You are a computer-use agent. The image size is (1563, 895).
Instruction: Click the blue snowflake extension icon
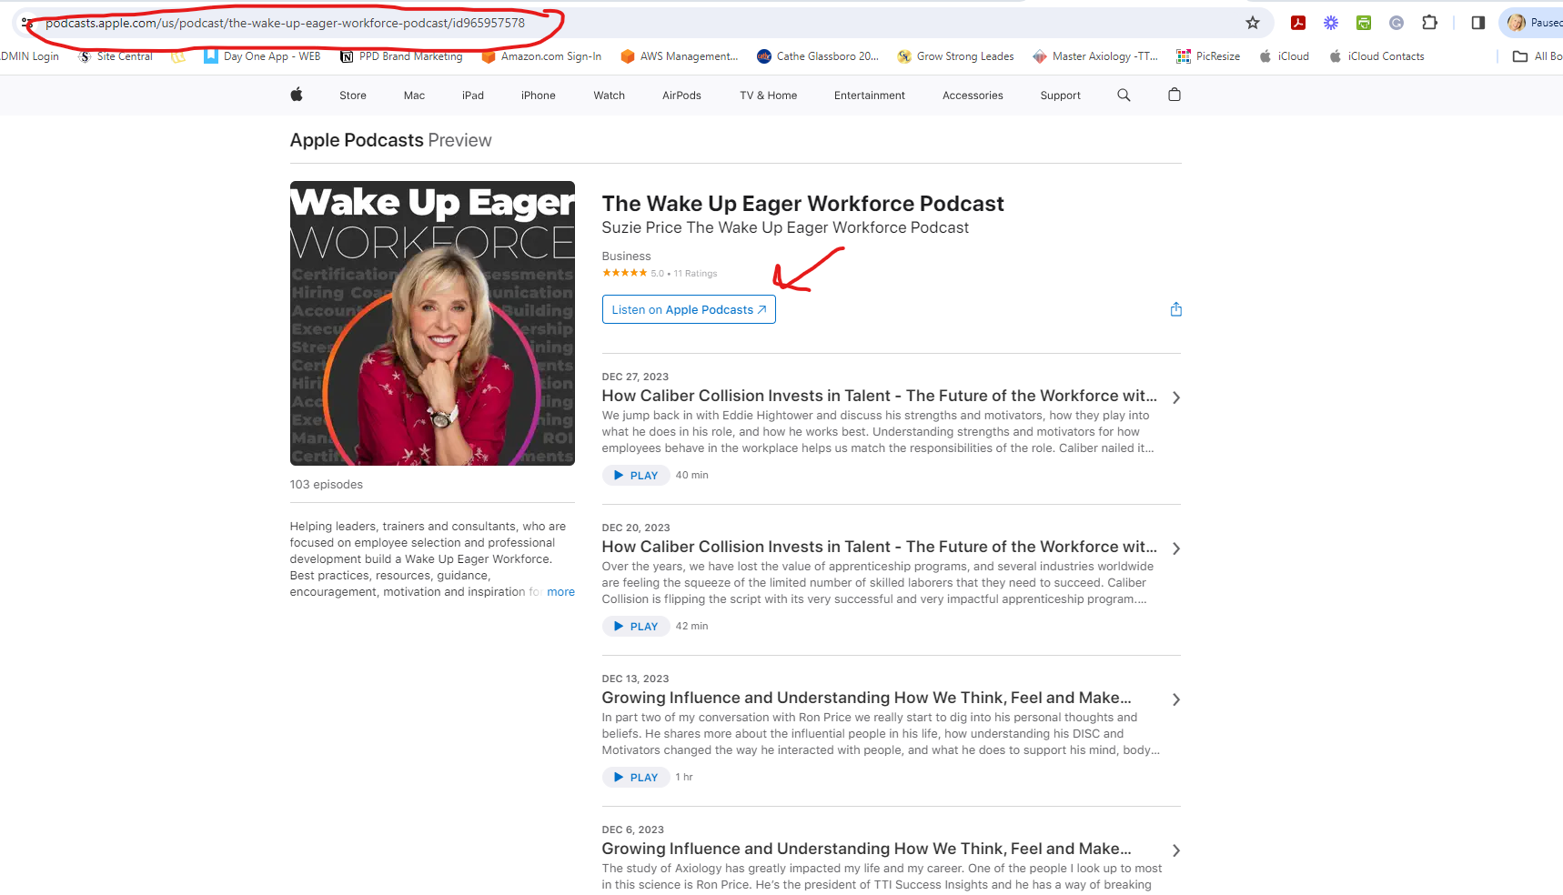(x=1331, y=23)
